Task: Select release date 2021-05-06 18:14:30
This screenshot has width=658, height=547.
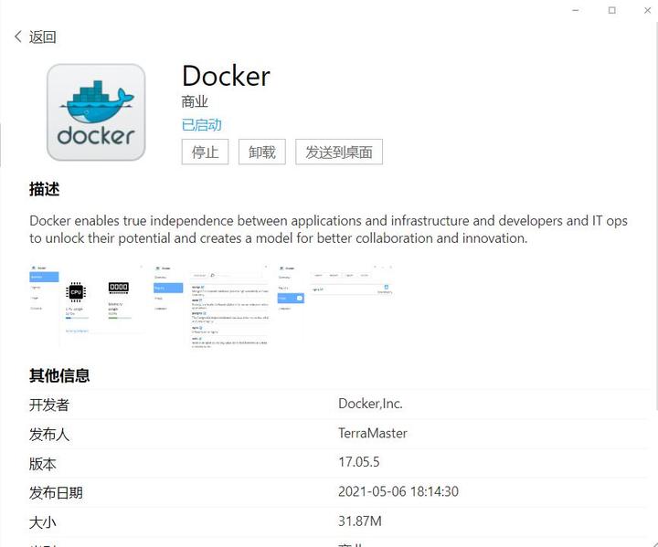Action: click(x=398, y=491)
